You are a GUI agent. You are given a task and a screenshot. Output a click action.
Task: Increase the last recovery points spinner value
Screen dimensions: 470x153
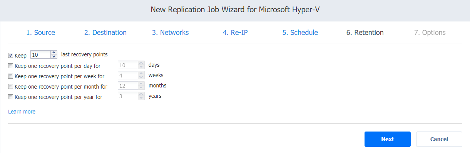click(x=54, y=53)
